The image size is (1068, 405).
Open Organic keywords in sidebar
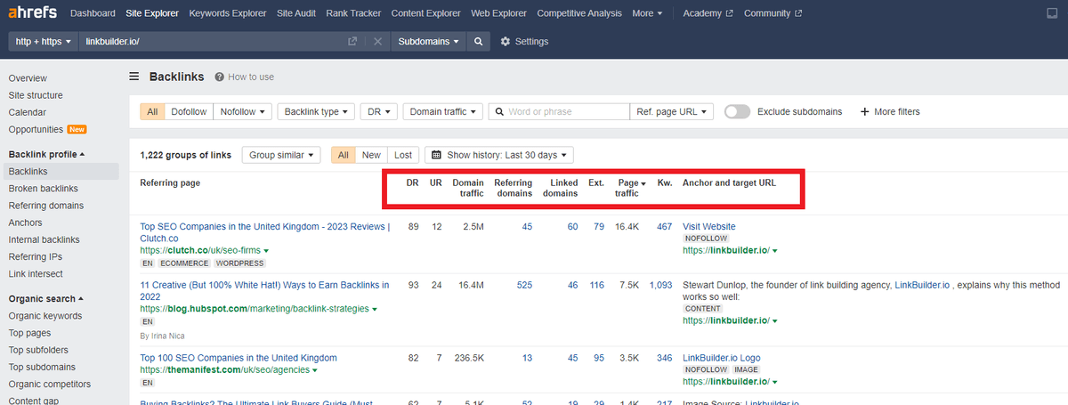[x=44, y=315]
